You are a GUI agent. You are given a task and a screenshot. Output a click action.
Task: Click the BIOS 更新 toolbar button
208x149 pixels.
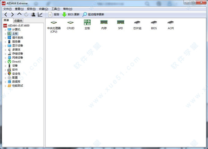70,15
